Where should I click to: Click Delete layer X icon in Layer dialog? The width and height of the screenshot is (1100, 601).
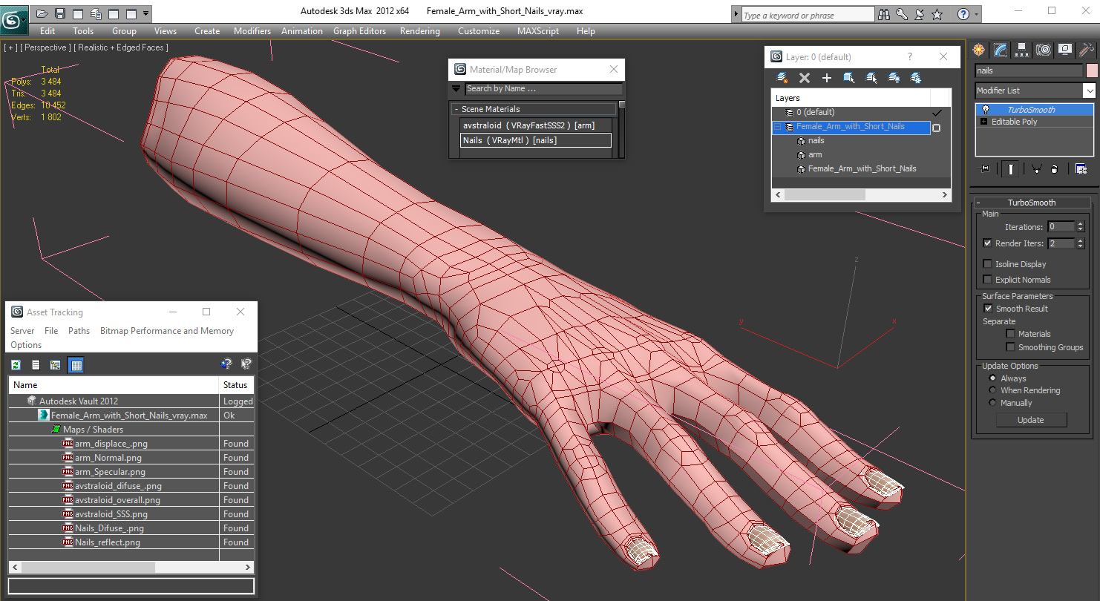click(804, 78)
